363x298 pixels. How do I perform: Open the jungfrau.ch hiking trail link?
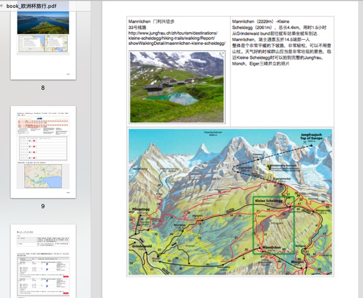tap(177, 38)
